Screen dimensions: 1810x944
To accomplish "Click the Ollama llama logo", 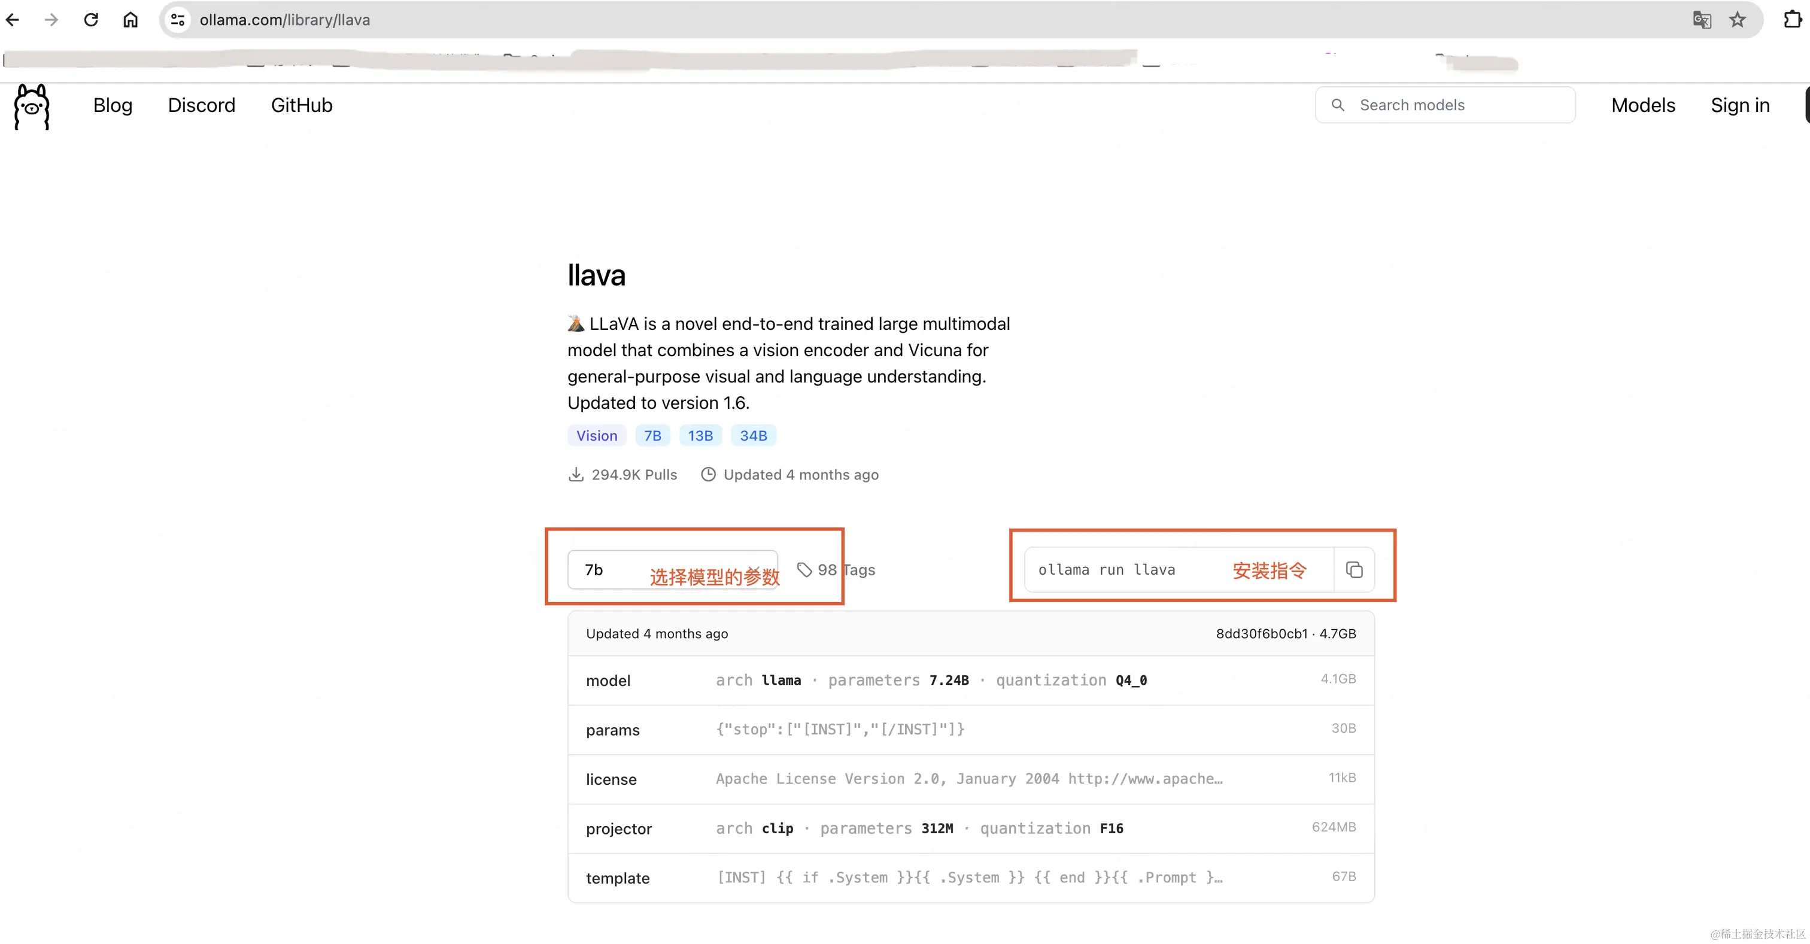I will click(x=32, y=106).
